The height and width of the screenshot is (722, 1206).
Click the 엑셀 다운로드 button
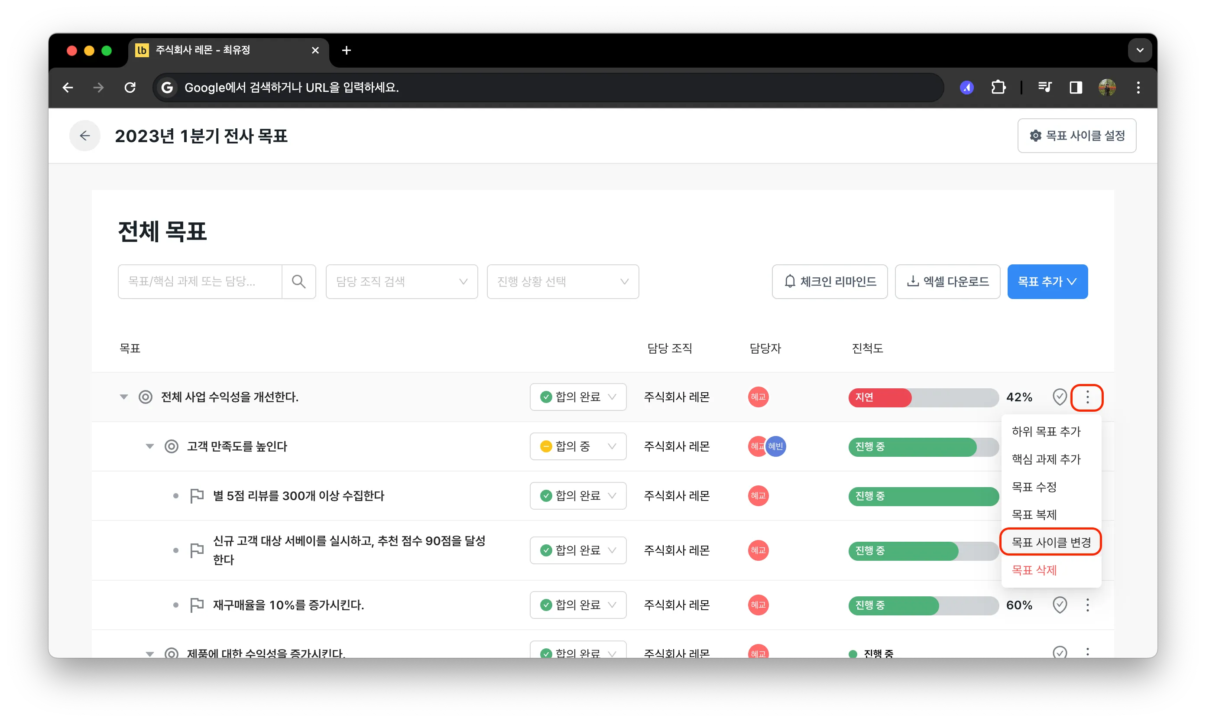click(x=947, y=282)
